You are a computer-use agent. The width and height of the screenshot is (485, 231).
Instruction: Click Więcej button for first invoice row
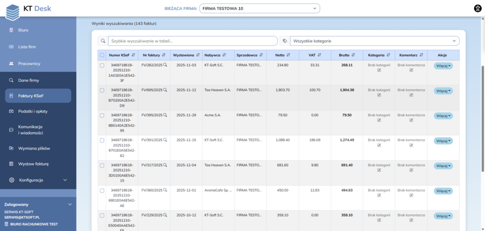point(443,66)
